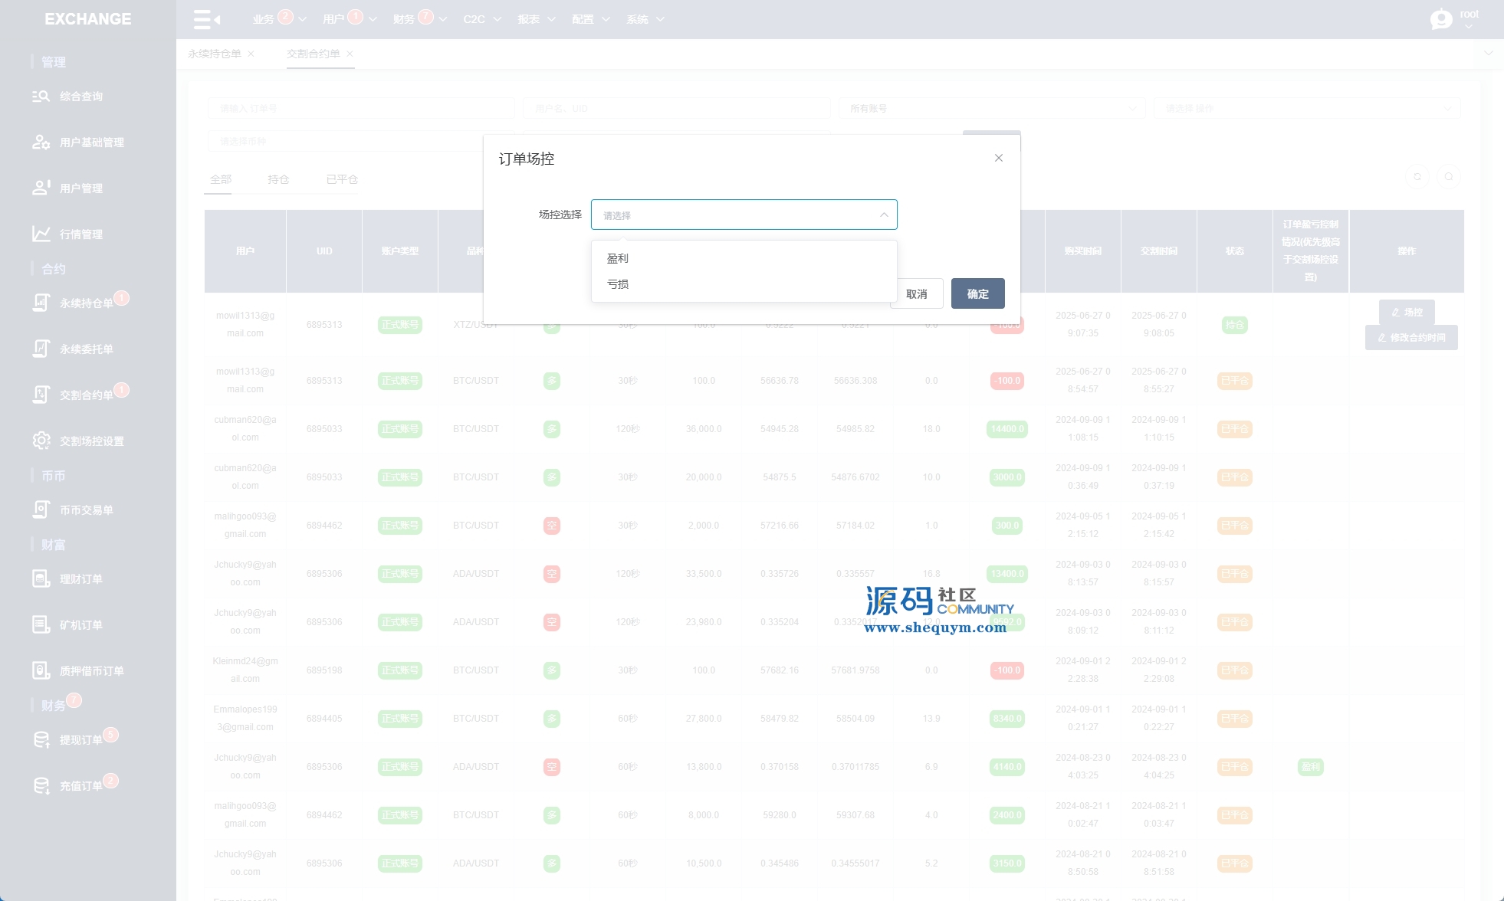Click the 确定 confirm button
This screenshot has height=901, width=1504.
coord(977,294)
